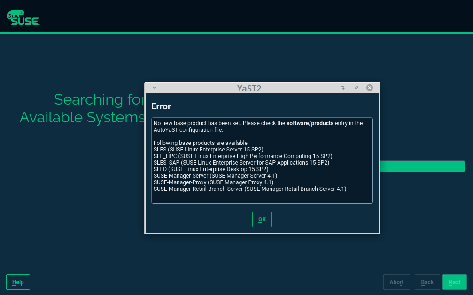Image resolution: width=473 pixels, height=295 pixels.
Task: Open the YaST2 window menu chevron
Action: click(155, 88)
